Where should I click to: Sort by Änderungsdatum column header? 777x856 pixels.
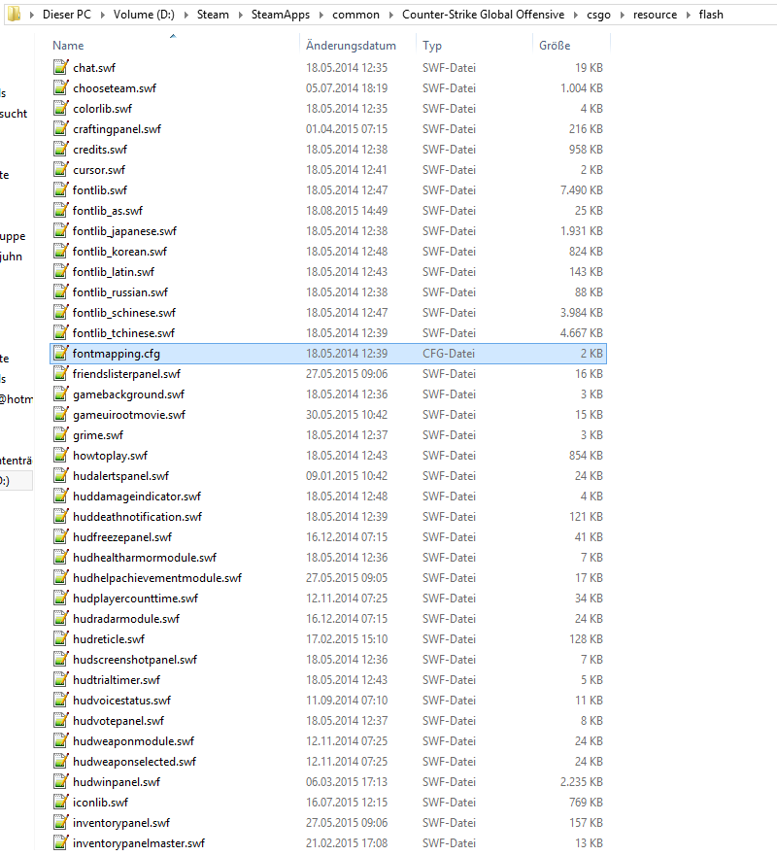click(x=351, y=46)
